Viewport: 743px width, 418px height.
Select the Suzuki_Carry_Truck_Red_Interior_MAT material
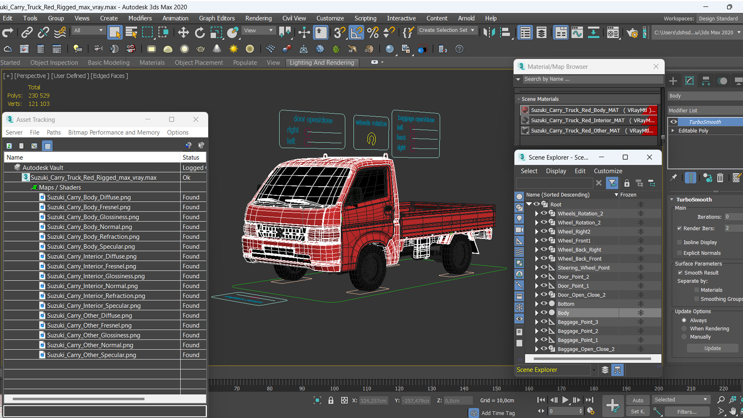(588, 120)
